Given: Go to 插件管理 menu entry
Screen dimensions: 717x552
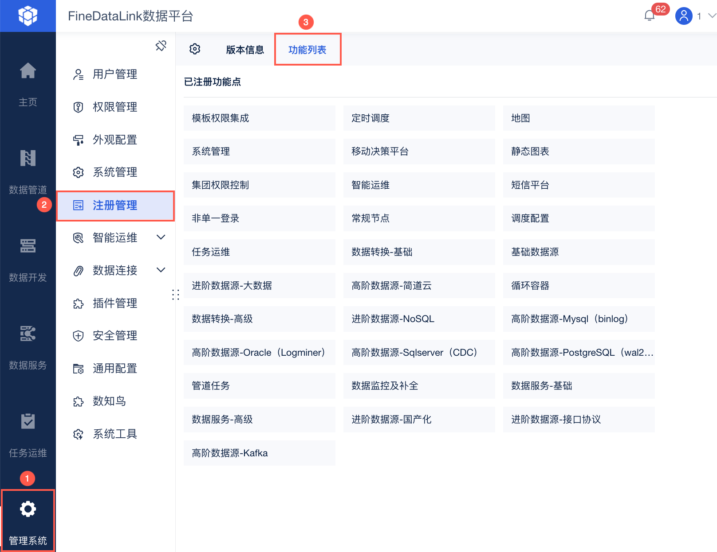Looking at the screenshot, I should (115, 303).
